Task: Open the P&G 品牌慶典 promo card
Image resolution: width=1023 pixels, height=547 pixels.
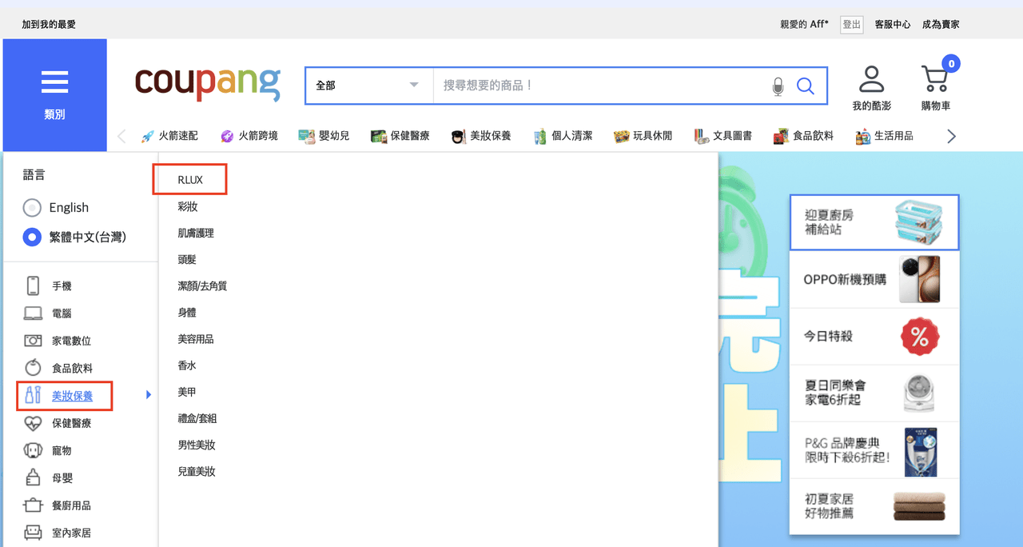Action: coord(874,450)
